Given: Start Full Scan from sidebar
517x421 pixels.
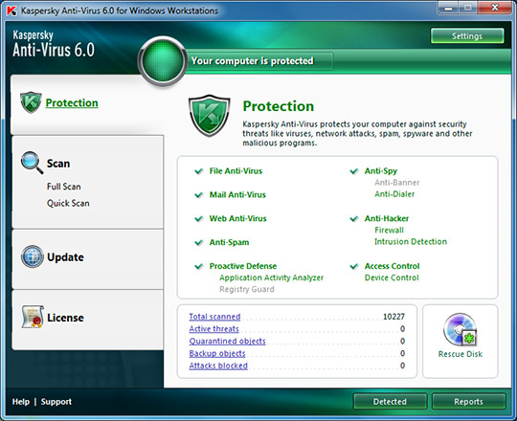Looking at the screenshot, I should (63, 187).
